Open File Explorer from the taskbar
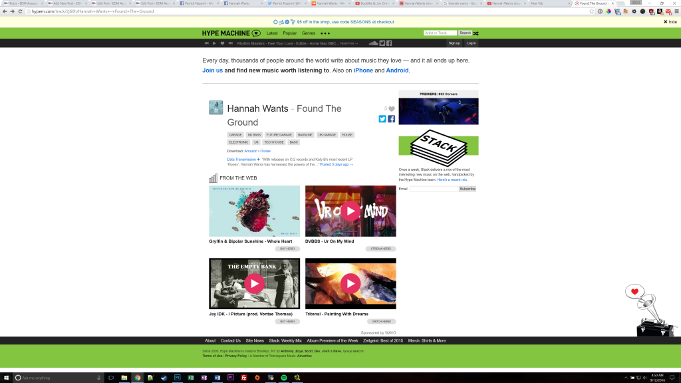The height and width of the screenshot is (383, 681). [x=124, y=378]
